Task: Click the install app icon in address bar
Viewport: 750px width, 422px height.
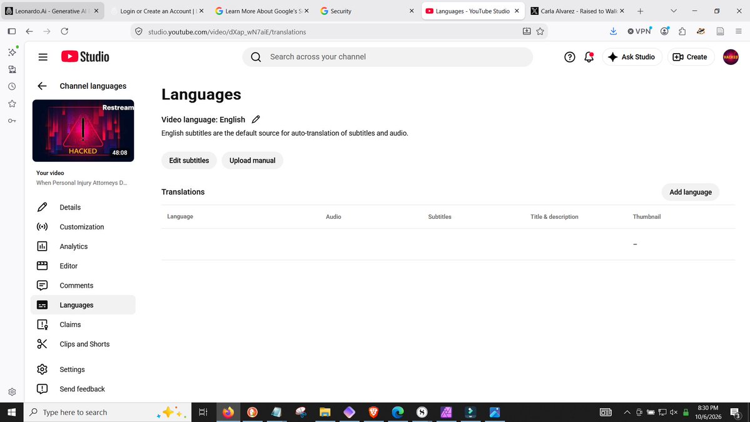Action: (x=527, y=31)
